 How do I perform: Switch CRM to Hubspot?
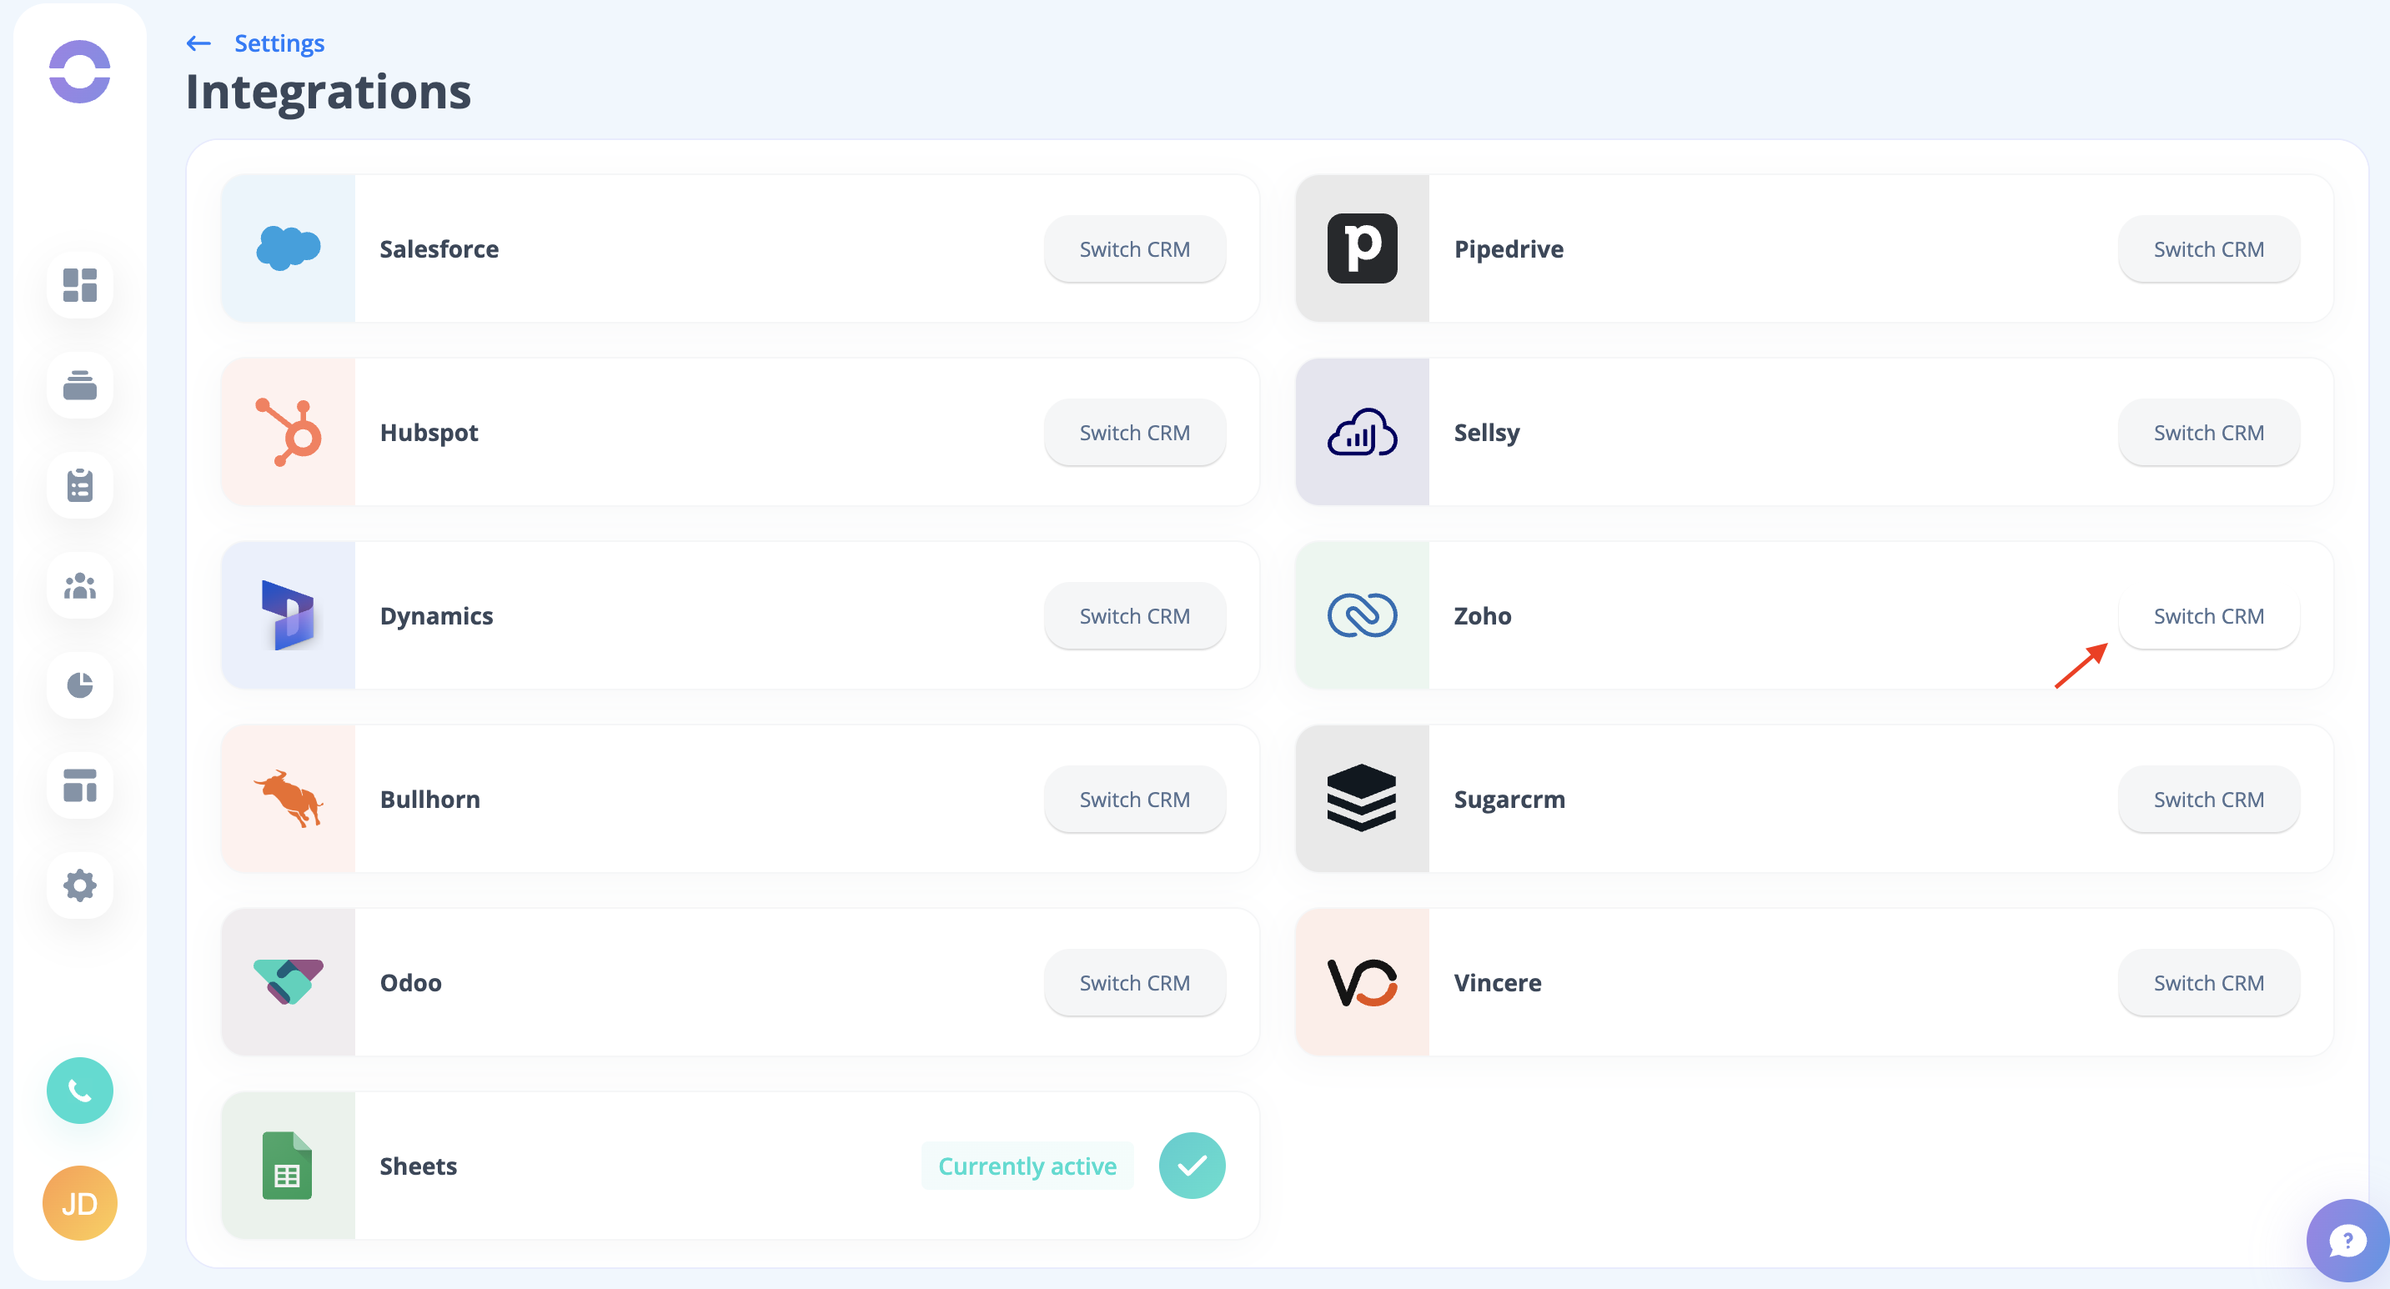click(1134, 432)
